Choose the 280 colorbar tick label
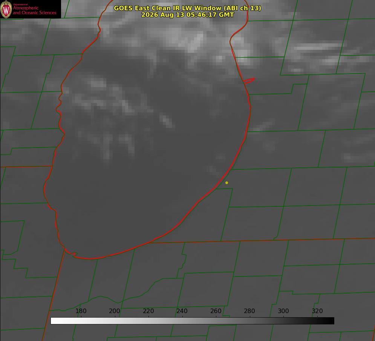Screen dimensions: 375x341 [249, 311]
